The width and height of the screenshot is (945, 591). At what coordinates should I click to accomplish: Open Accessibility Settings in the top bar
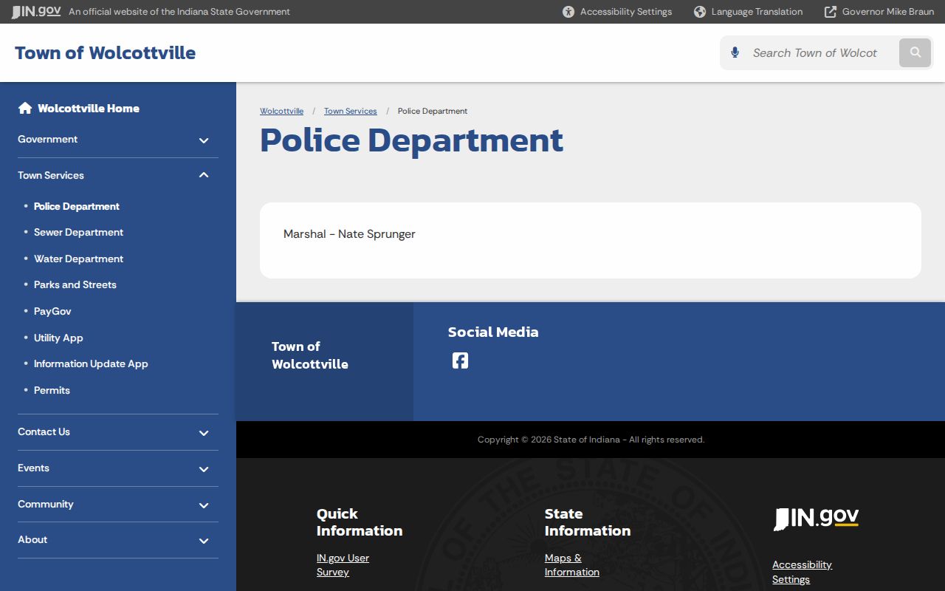coord(617,12)
